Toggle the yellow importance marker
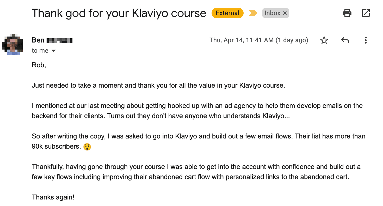 pos(253,13)
